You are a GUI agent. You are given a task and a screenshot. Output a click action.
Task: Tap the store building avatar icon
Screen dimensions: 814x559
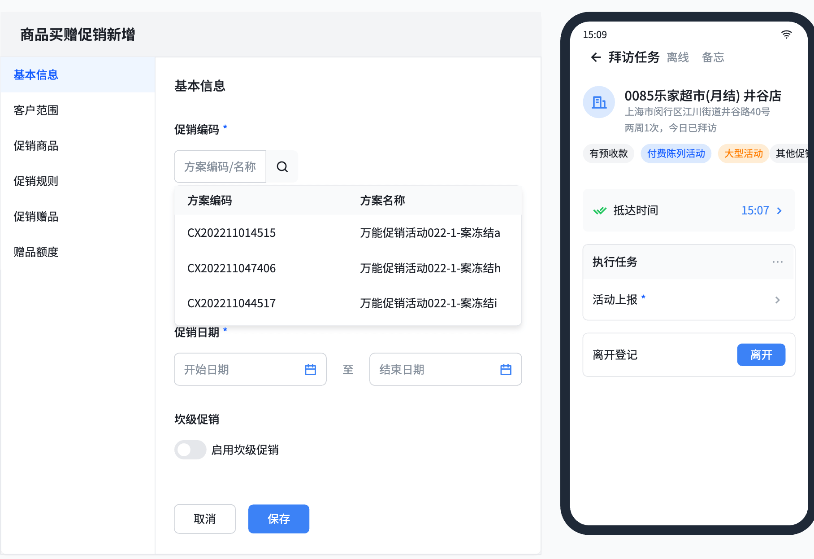599,102
